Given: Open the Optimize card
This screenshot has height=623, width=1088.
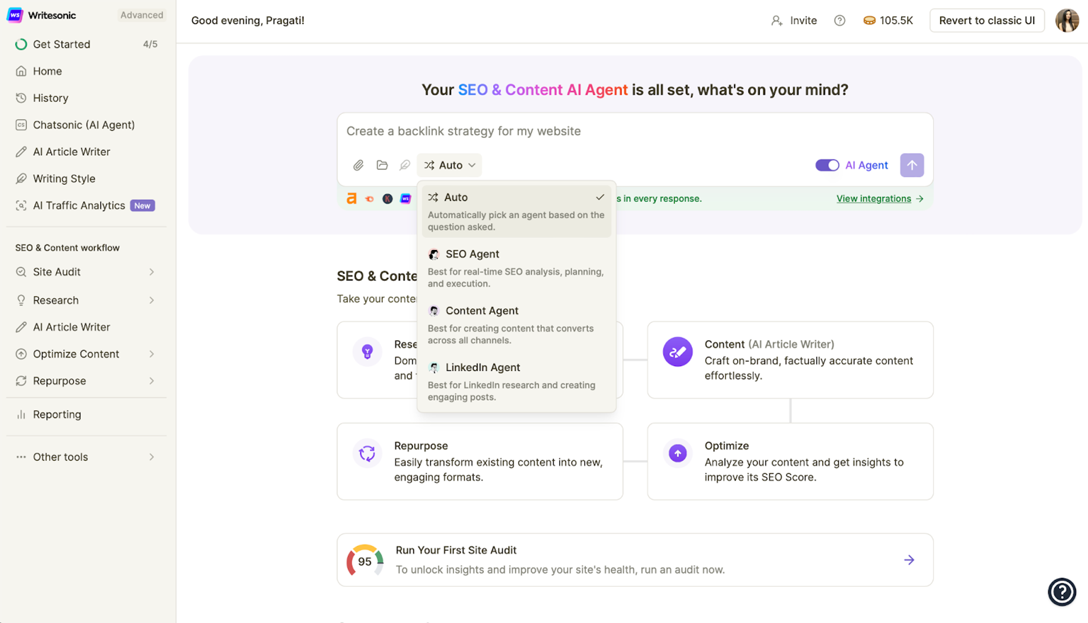Looking at the screenshot, I should (790, 461).
